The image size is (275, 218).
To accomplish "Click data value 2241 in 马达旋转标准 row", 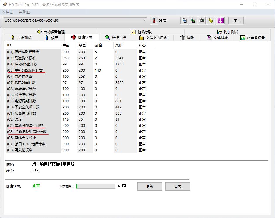I will [x=119, y=58].
